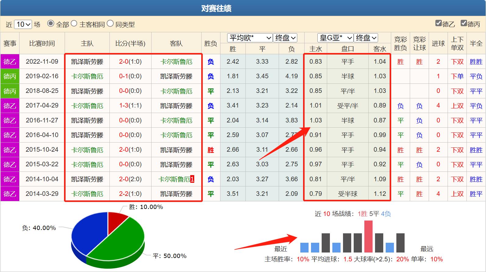Click 胜平 half-full result in 2014-03-29 row
486x272 pixels.
pyautogui.click(x=476, y=194)
